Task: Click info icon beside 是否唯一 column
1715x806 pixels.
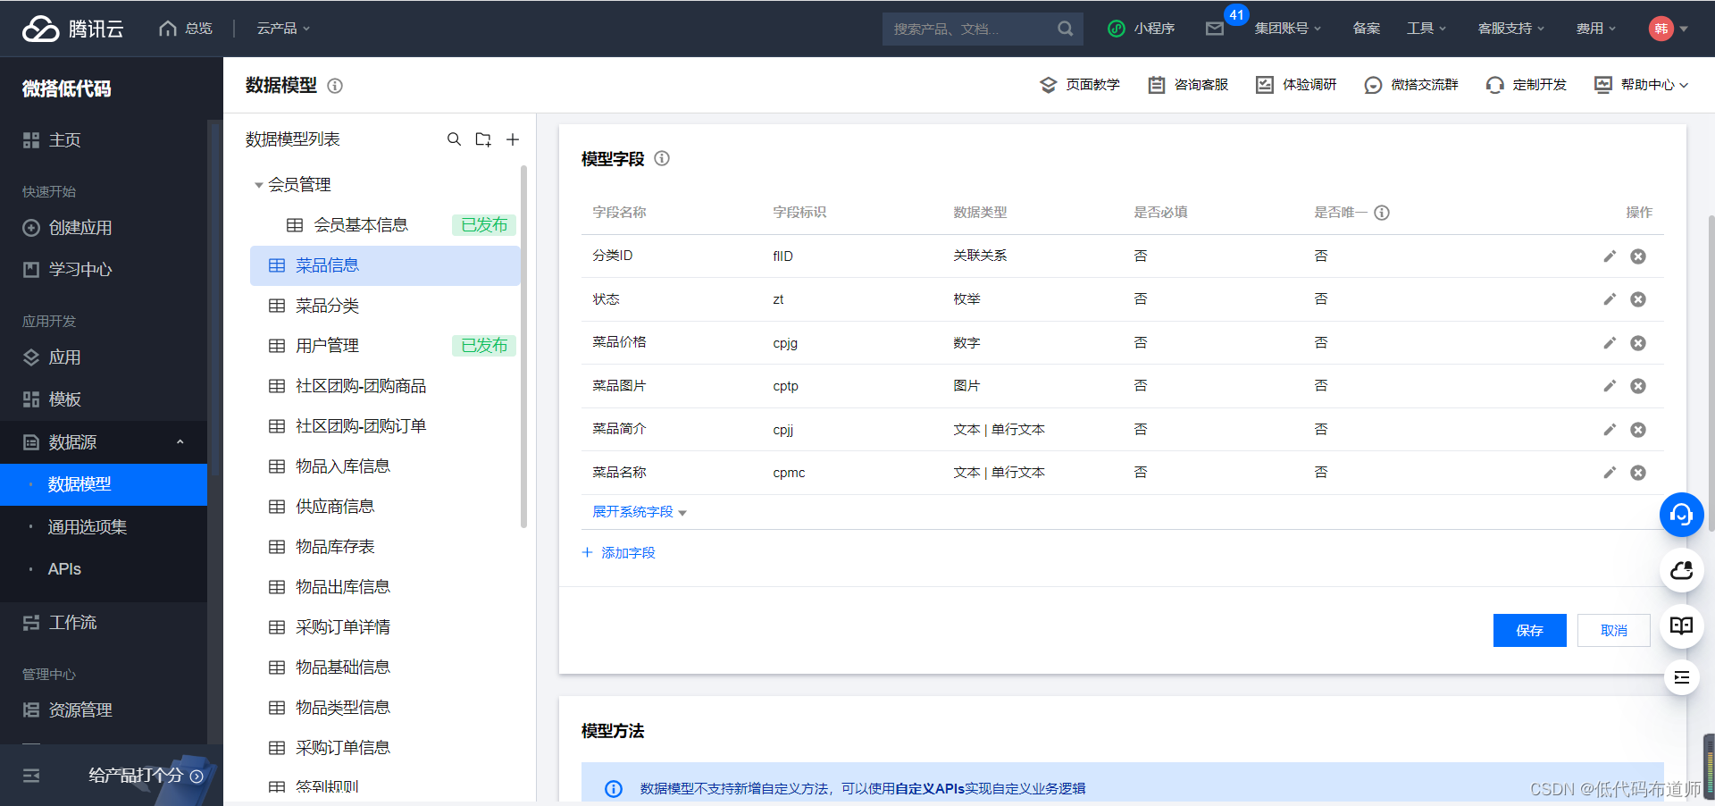Action: pos(1382,213)
